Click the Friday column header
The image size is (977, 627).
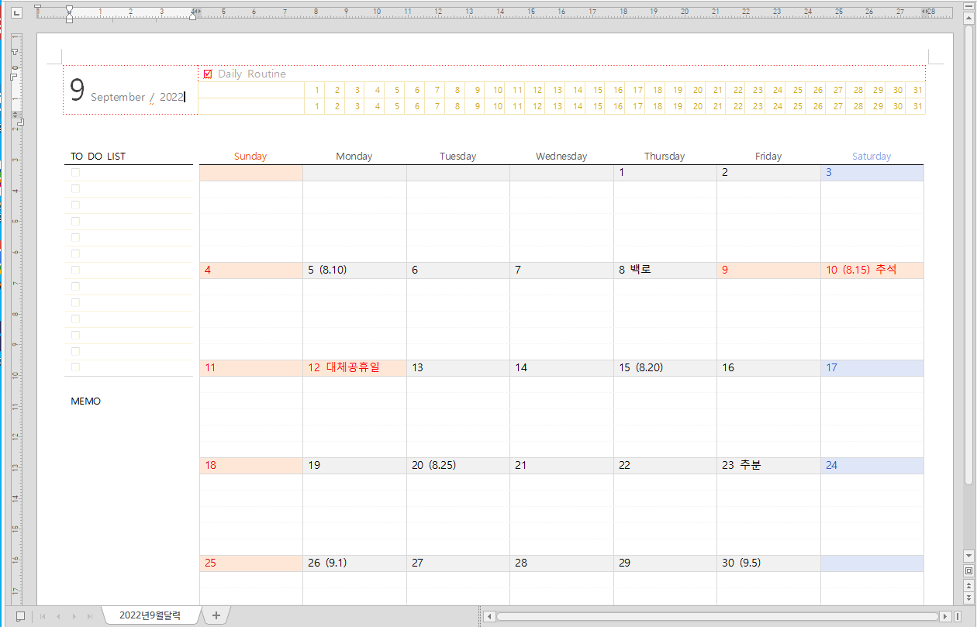click(x=768, y=156)
